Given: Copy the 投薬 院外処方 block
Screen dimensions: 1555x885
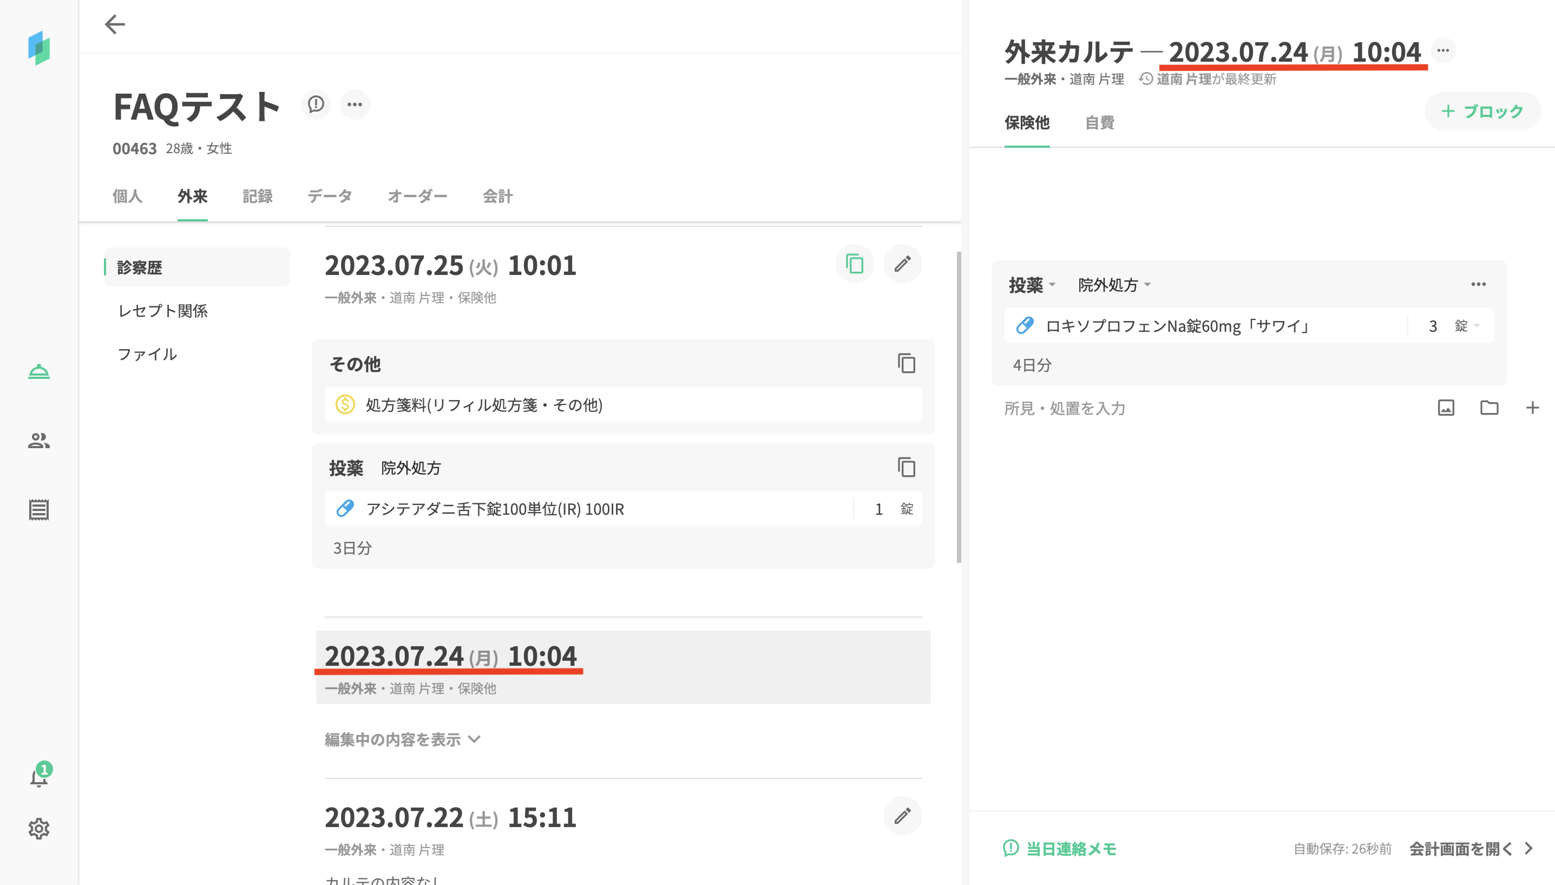Looking at the screenshot, I should pos(906,468).
